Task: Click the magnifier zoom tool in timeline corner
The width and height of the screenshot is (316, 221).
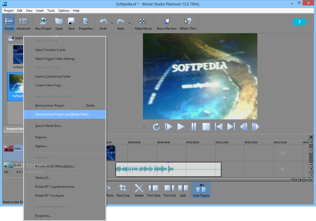Action: [x=311, y=179]
